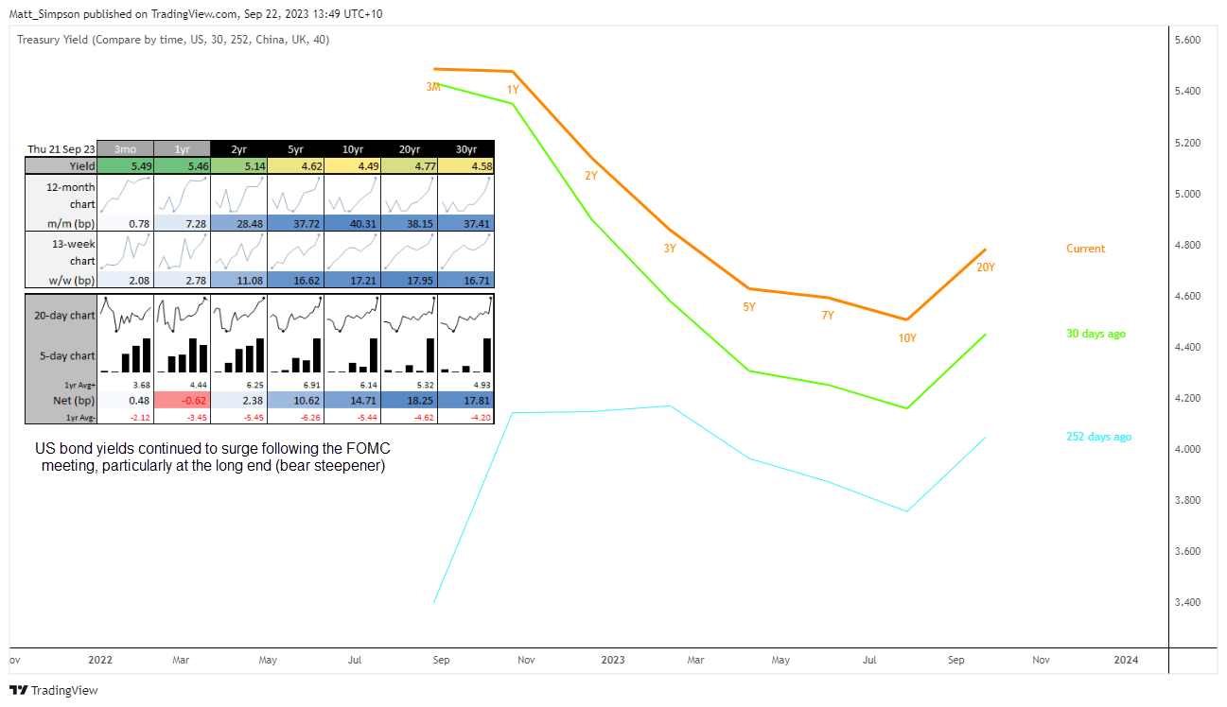Screen dimensions: 1227x707
Task: Click the 20Y point label on curve
Action: pyautogui.click(x=986, y=267)
